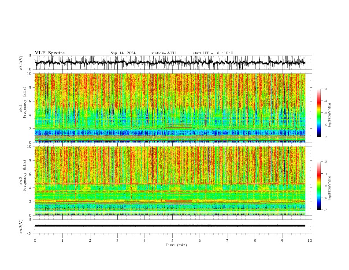Click the color bar beside the ch.1 spectrogram

point(319,113)
